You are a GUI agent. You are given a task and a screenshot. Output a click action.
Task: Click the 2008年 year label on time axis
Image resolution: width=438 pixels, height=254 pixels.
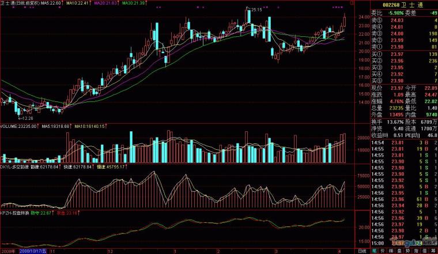pos(7,251)
